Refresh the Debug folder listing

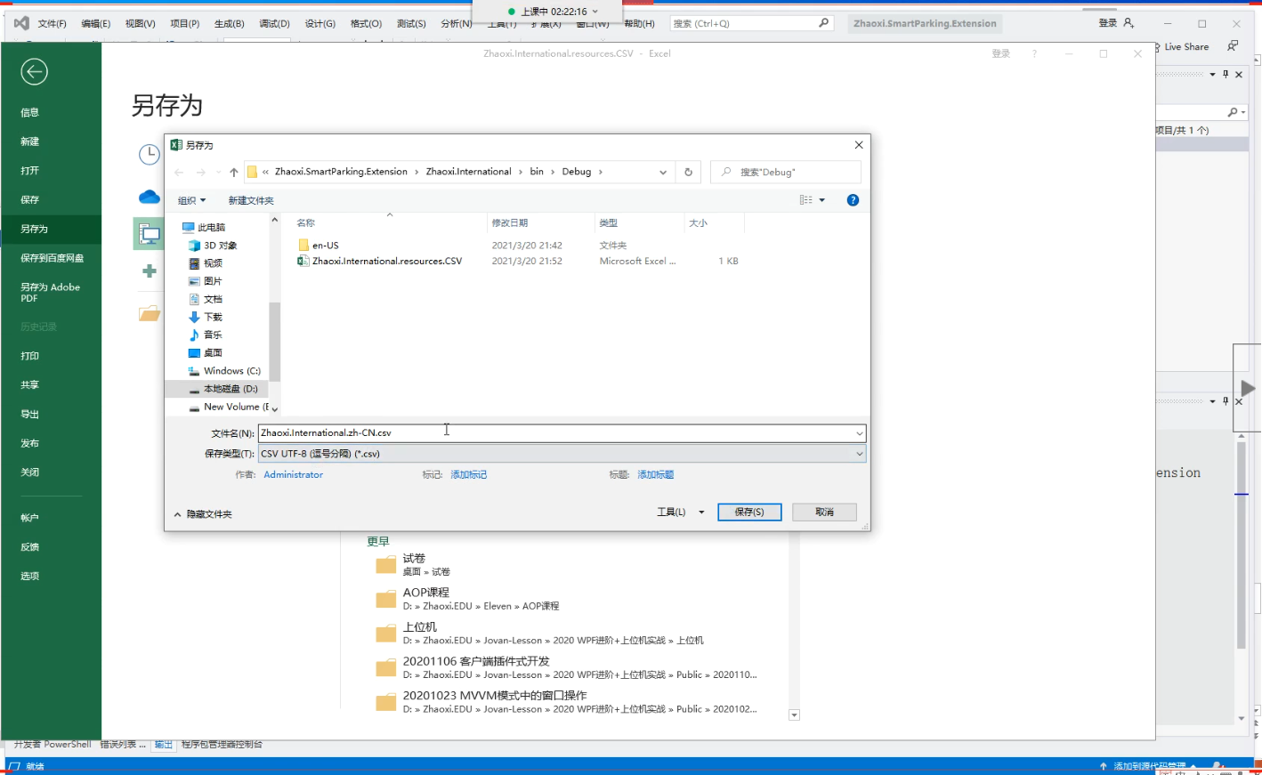coord(688,173)
